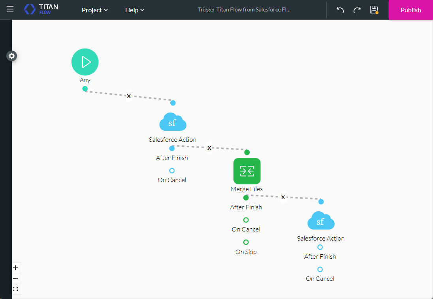Open the hamburger menu in the top bar
The width and height of the screenshot is (433, 299).
click(x=10, y=9)
